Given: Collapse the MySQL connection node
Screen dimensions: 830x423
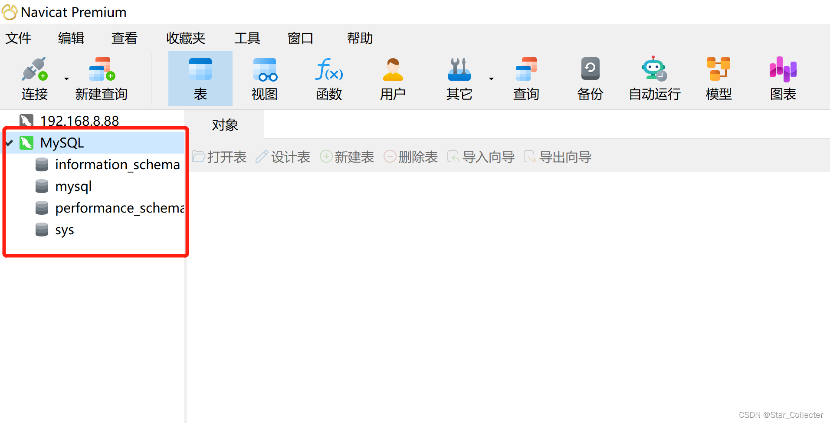Looking at the screenshot, I should coord(10,142).
